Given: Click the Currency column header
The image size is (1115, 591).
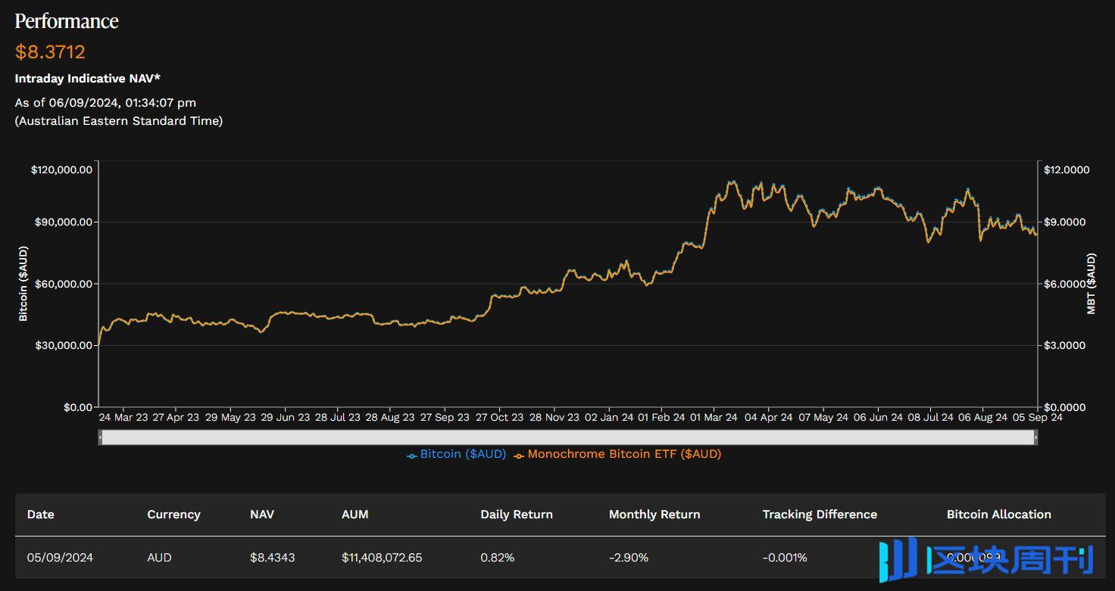Looking at the screenshot, I should (173, 515).
